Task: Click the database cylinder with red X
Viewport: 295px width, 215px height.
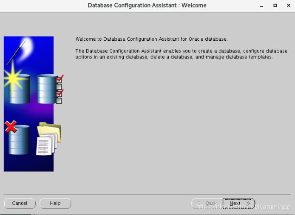Action: click(x=17, y=138)
